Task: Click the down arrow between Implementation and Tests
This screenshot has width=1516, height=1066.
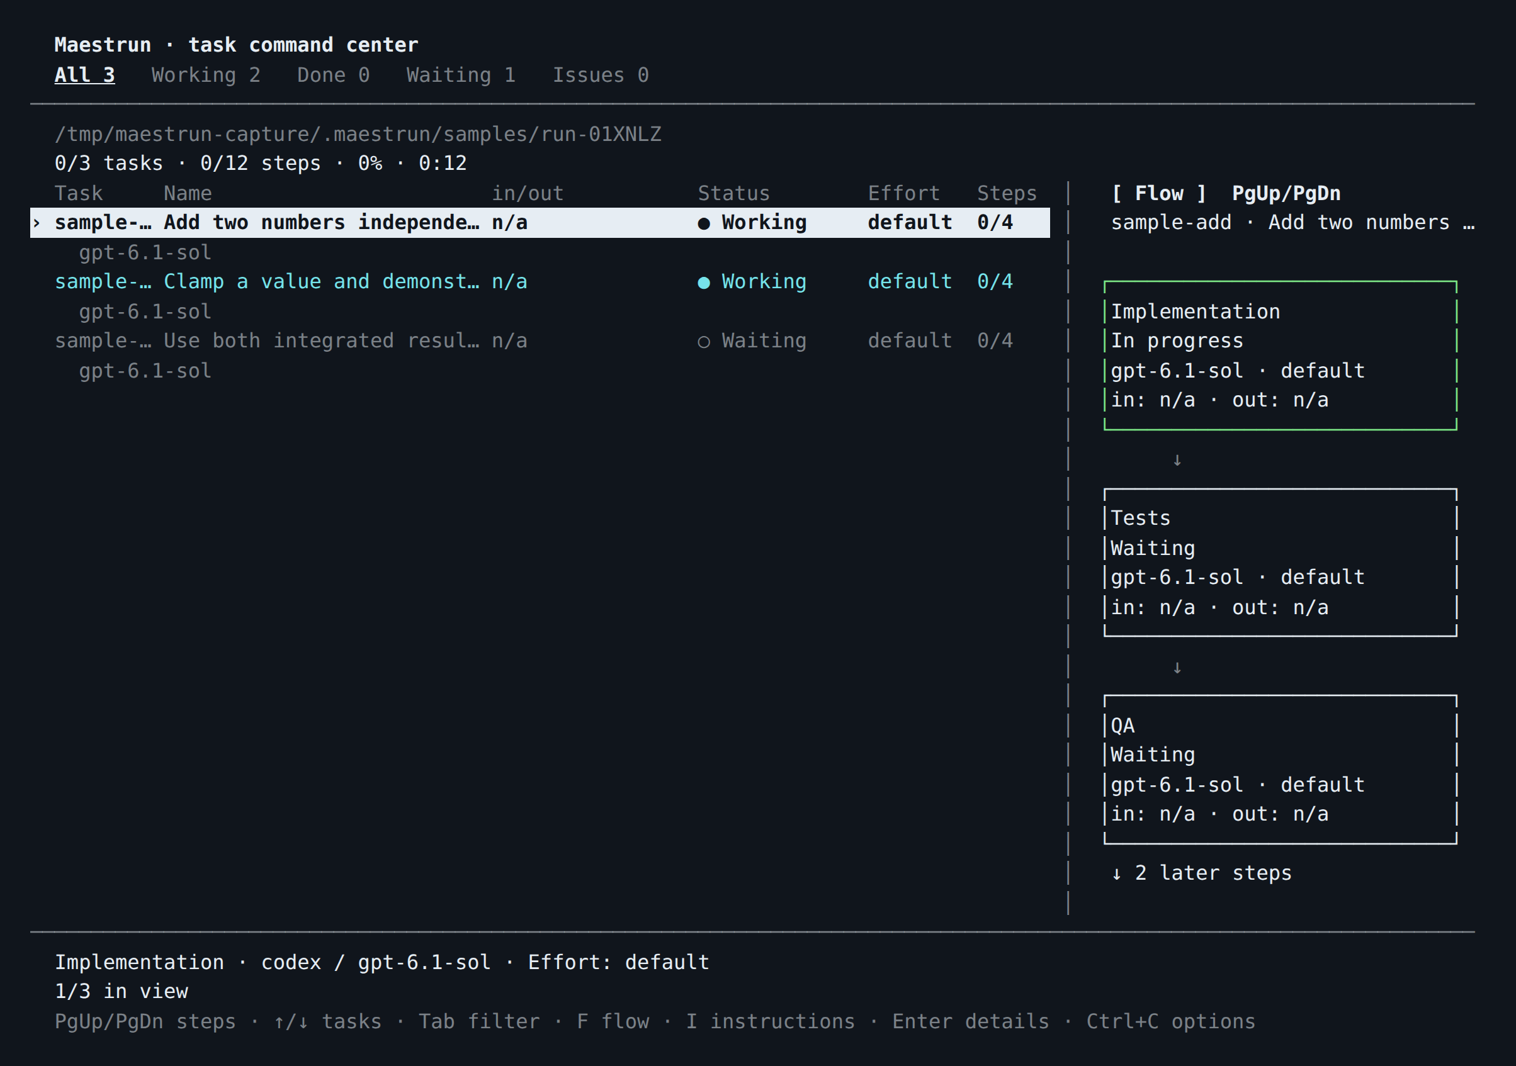Action: click(x=1177, y=460)
